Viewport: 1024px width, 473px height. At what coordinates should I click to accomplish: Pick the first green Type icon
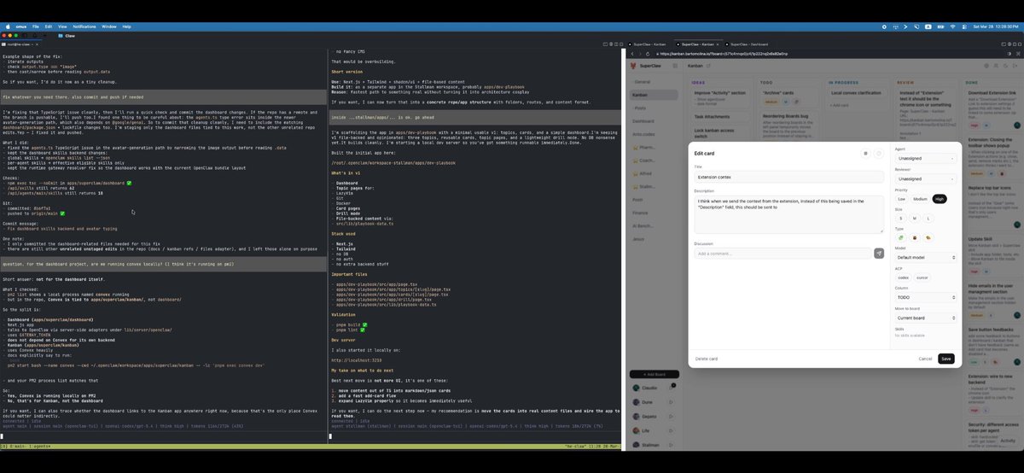(x=900, y=237)
